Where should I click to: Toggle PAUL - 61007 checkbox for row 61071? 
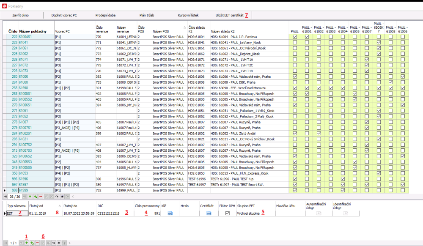pos(367,59)
